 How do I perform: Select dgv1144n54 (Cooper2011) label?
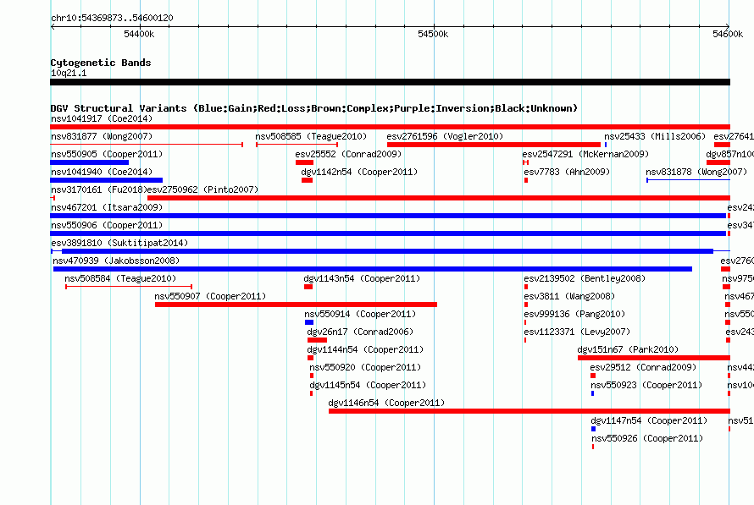pos(365,349)
